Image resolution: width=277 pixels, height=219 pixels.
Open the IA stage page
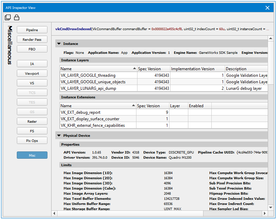(x=32, y=64)
